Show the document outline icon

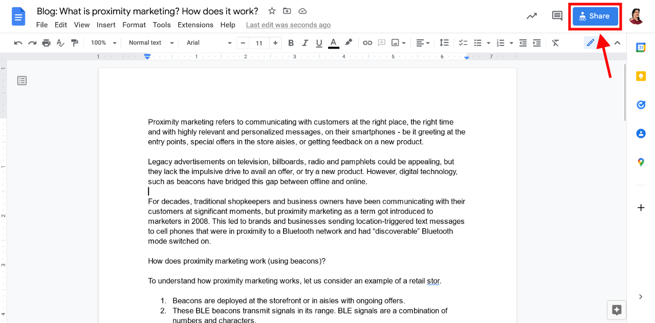22,80
